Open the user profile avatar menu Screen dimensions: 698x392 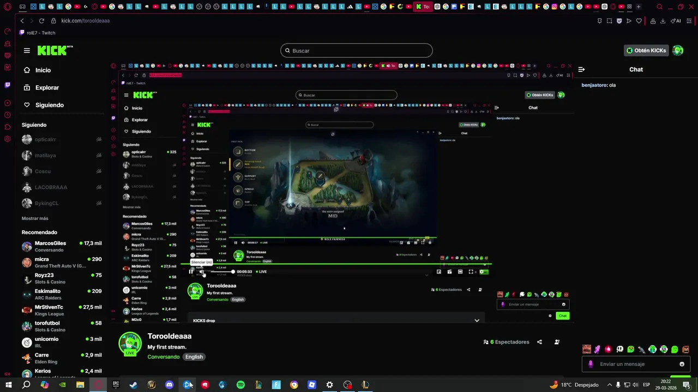click(678, 51)
